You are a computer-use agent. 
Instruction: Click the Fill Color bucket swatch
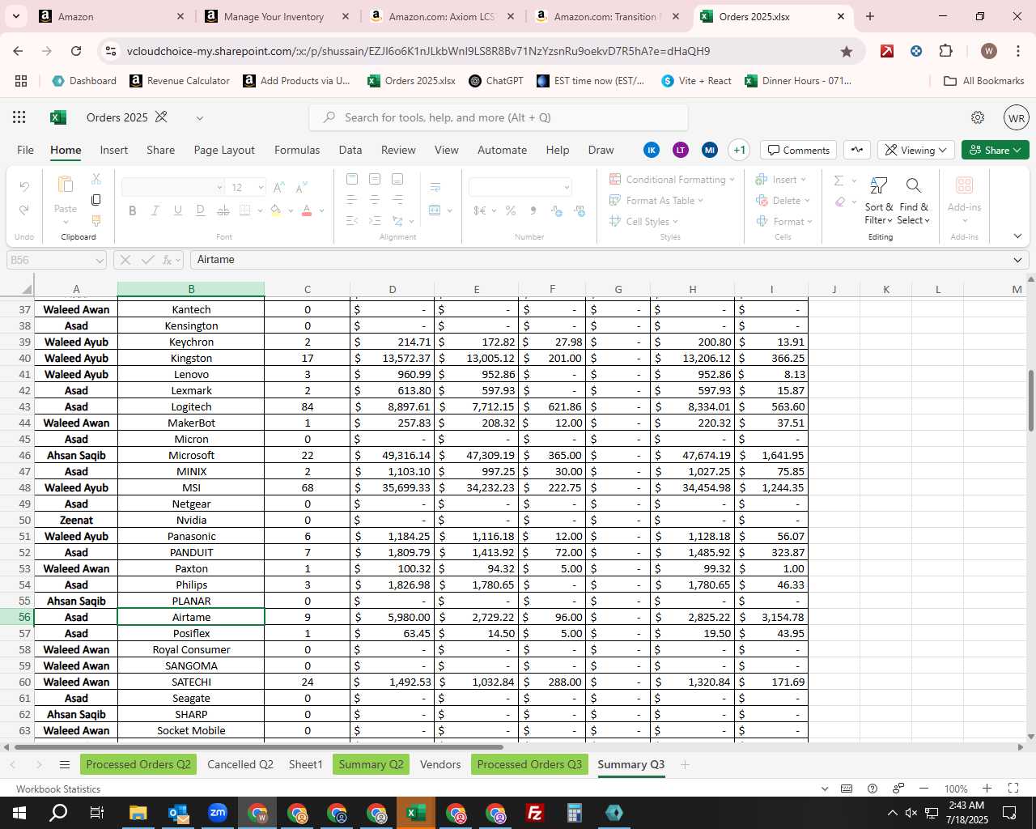click(276, 210)
